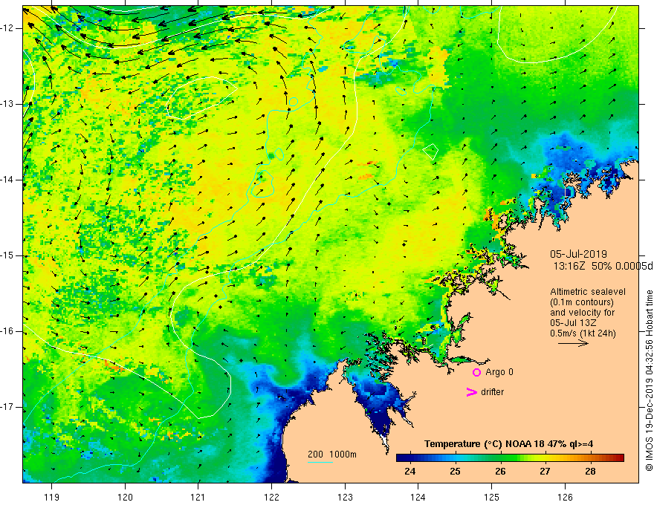Screen dimensions: 654x505
Task: Click the 'and velocity for' caption line
Action: pyautogui.click(x=582, y=313)
